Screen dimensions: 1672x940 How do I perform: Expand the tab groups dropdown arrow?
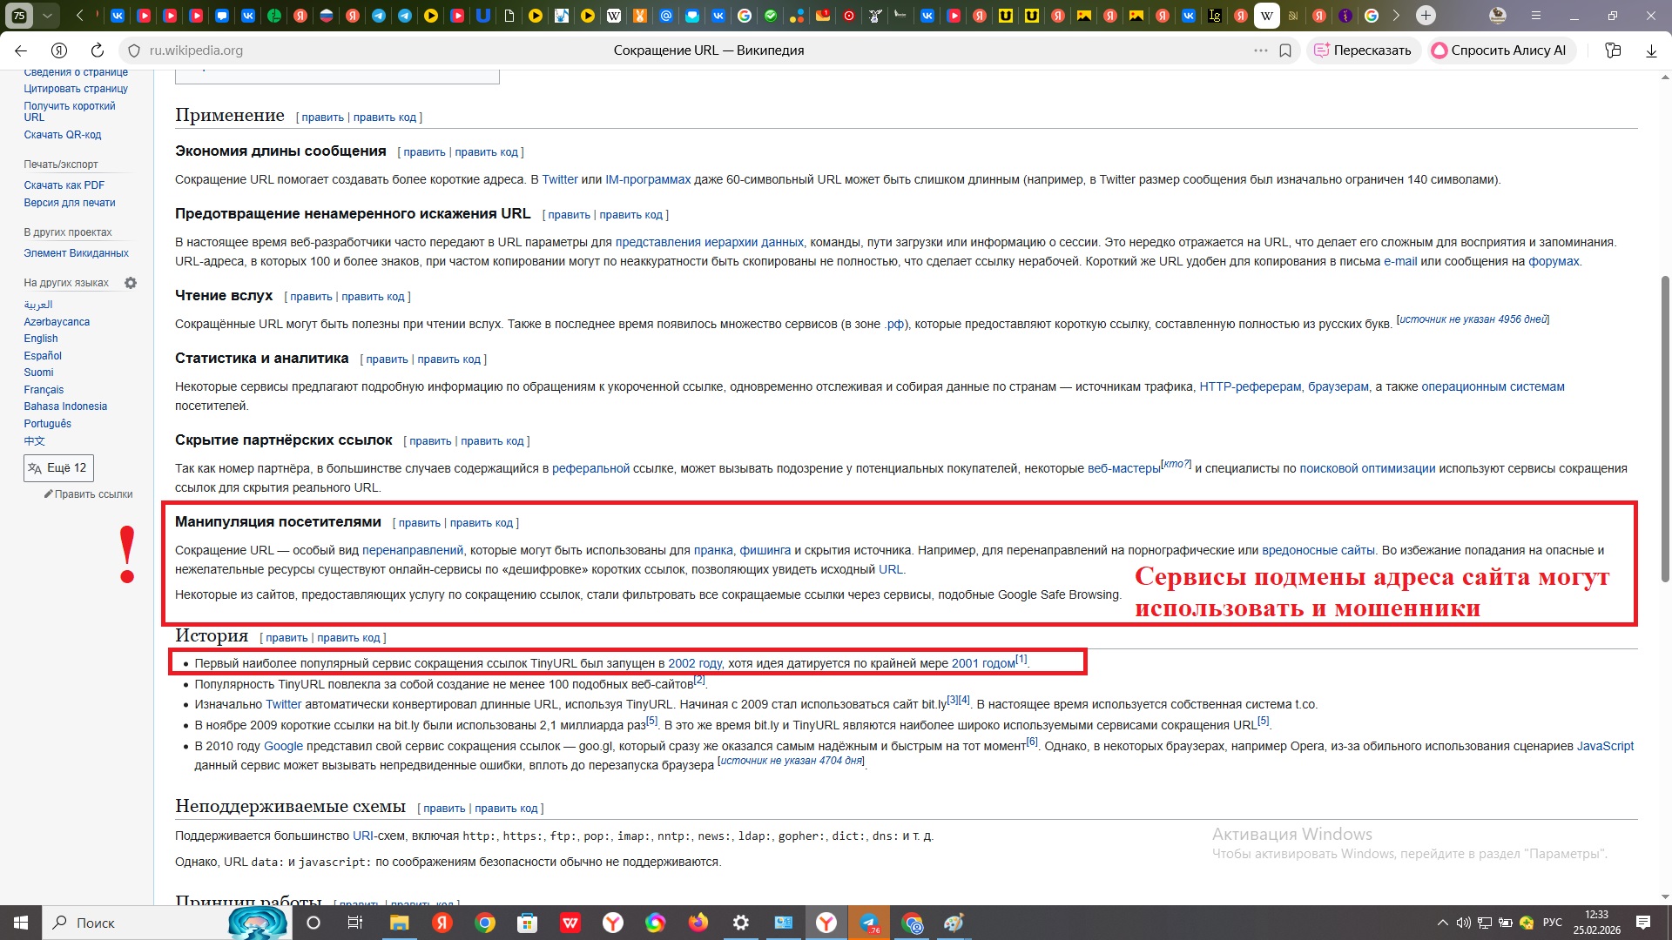(47, 16)
